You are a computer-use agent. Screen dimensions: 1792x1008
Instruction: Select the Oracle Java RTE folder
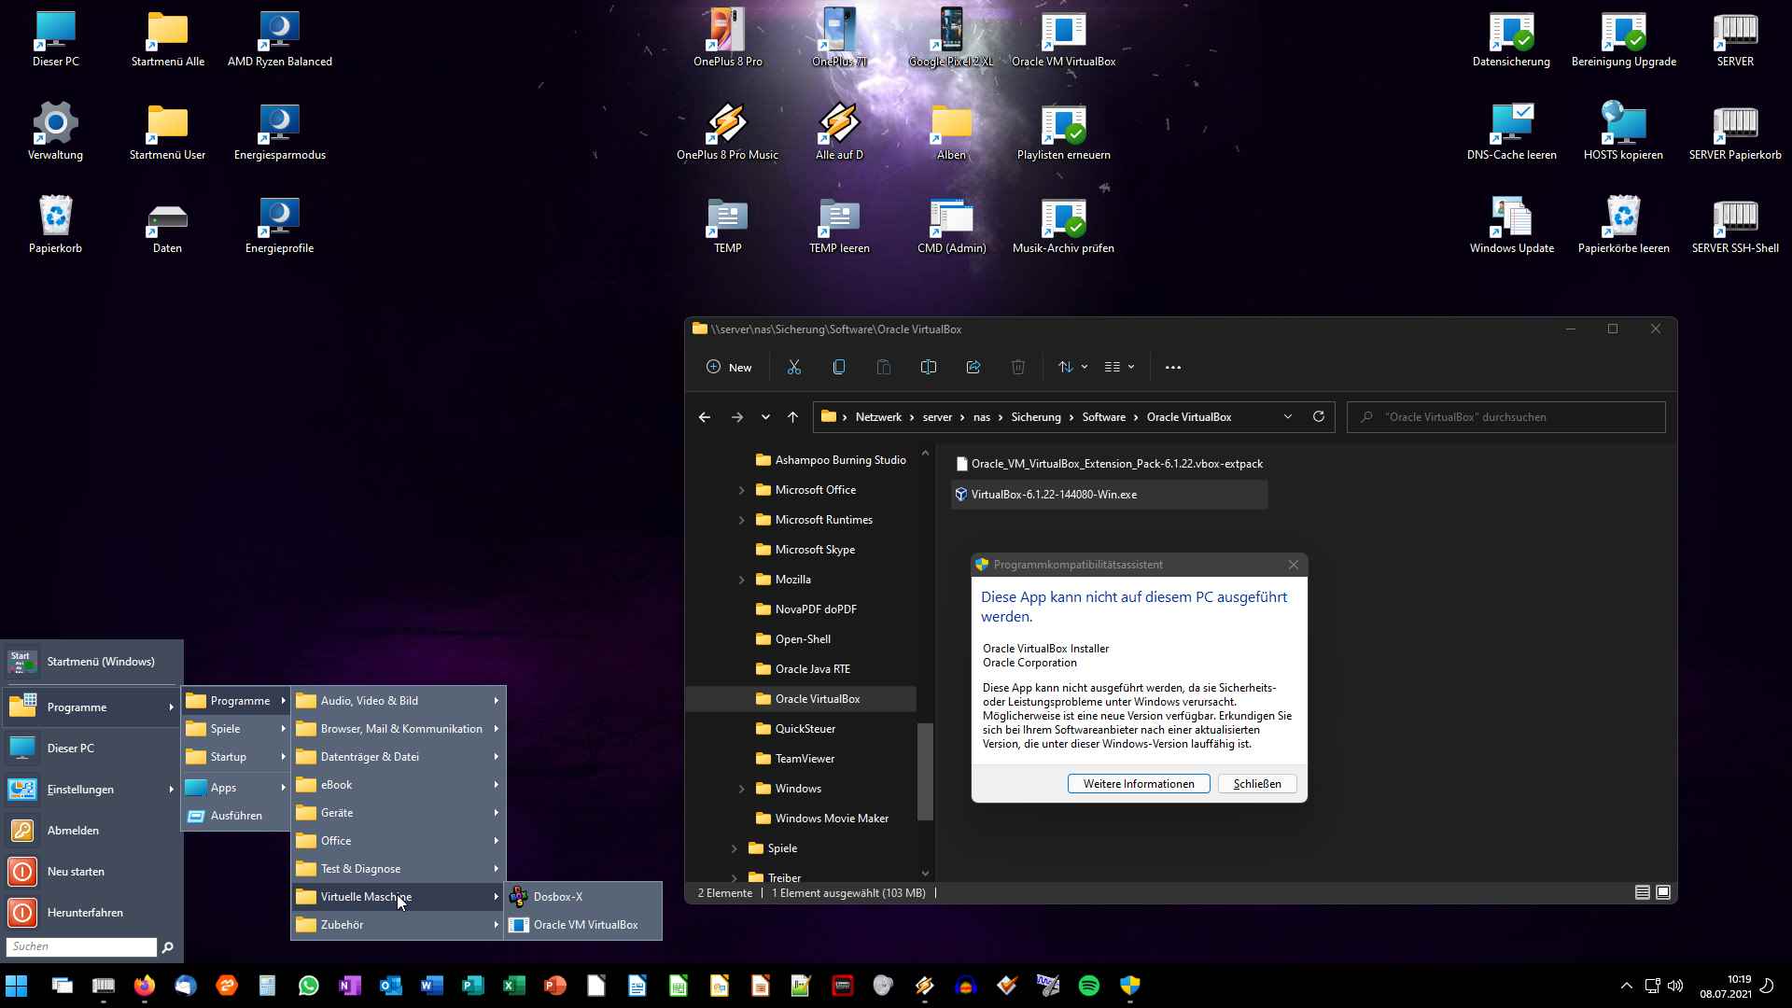click(x=812, y=669)
